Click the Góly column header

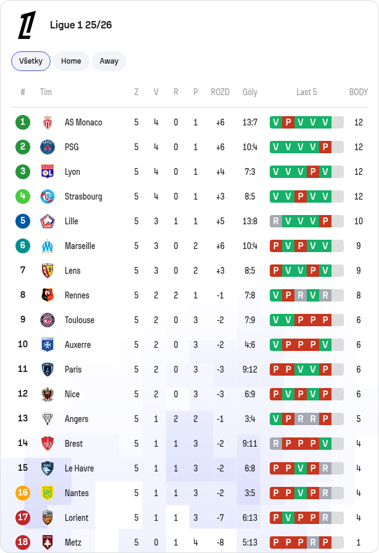[250, 92]
